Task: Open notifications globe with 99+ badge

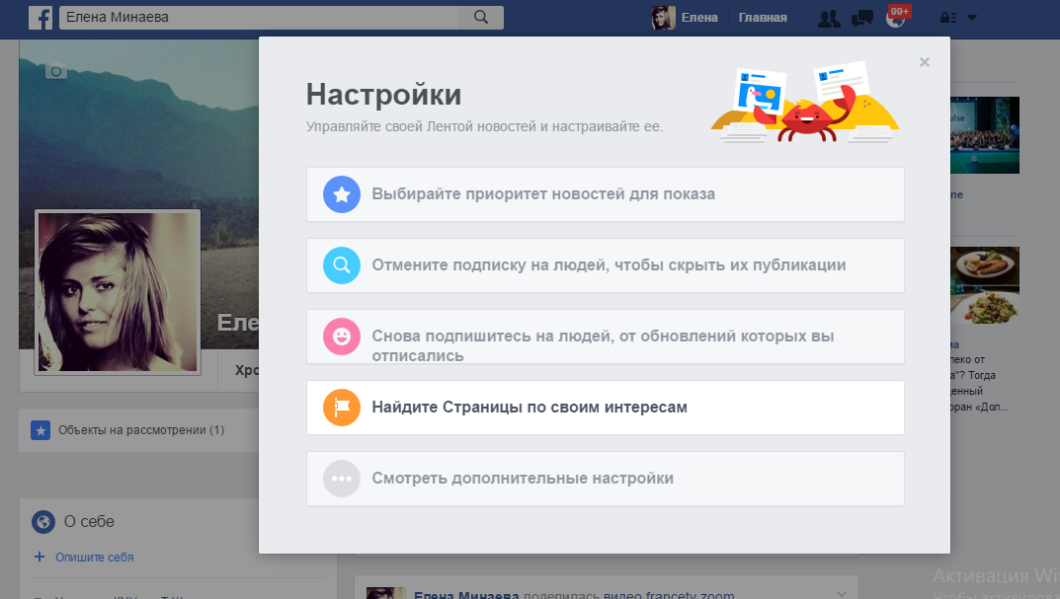Action: 896,18
